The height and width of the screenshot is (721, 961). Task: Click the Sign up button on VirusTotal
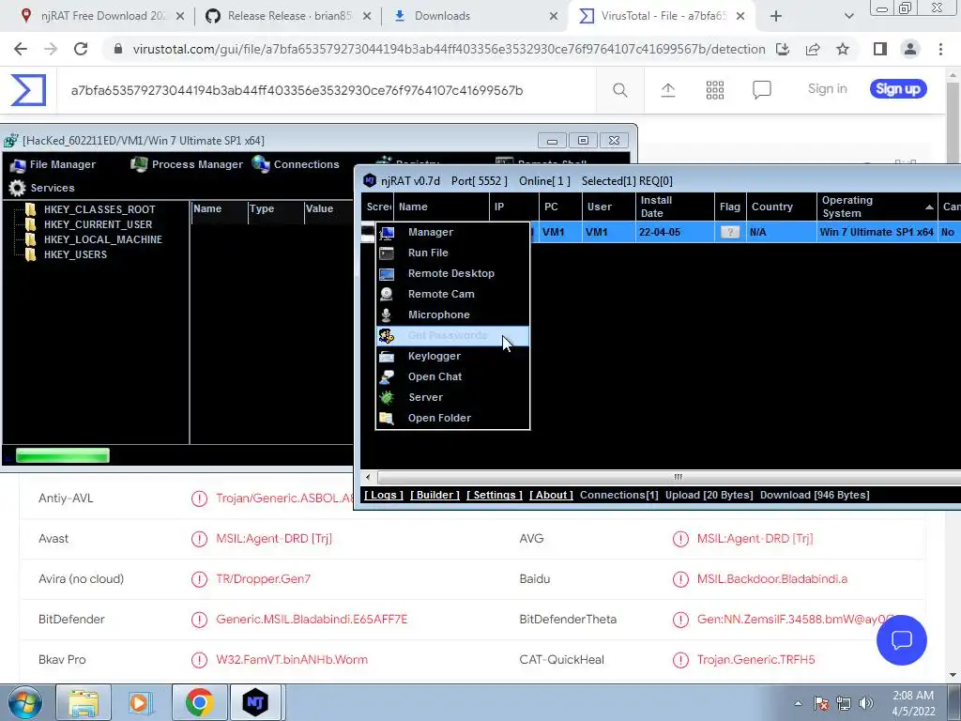(898, 89)
